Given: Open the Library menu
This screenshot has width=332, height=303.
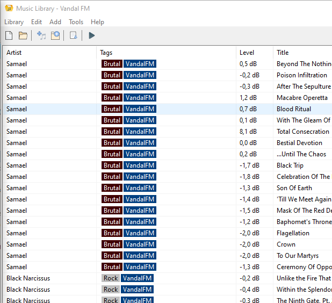Looking at the screenshot, I should click(x=14, y=22).
